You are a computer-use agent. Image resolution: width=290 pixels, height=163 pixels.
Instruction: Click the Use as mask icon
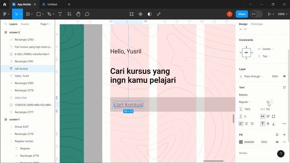click(x=150, y=14)
